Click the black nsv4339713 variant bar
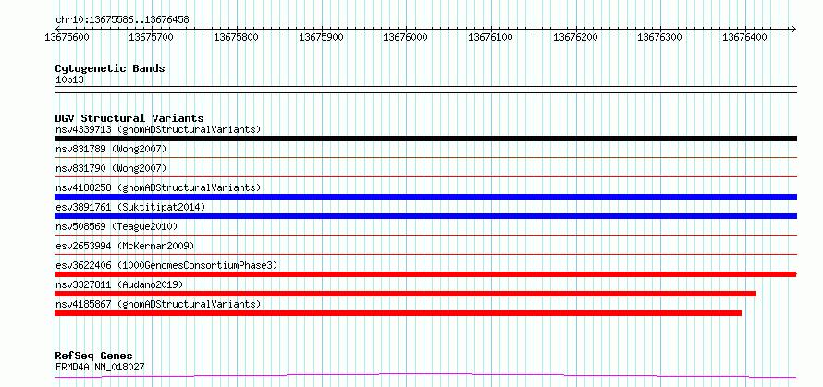 click(x=425, y=139)
